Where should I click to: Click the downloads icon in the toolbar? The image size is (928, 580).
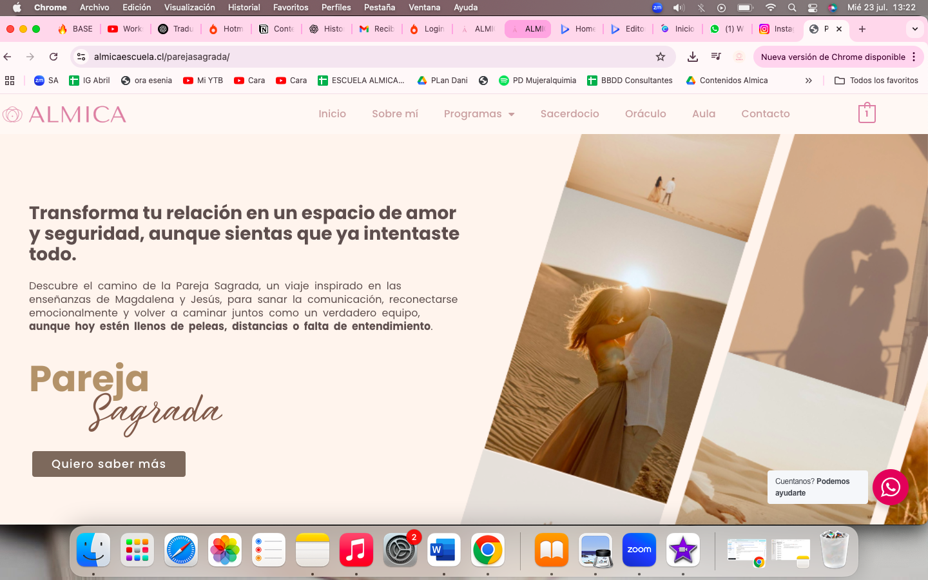692,57
